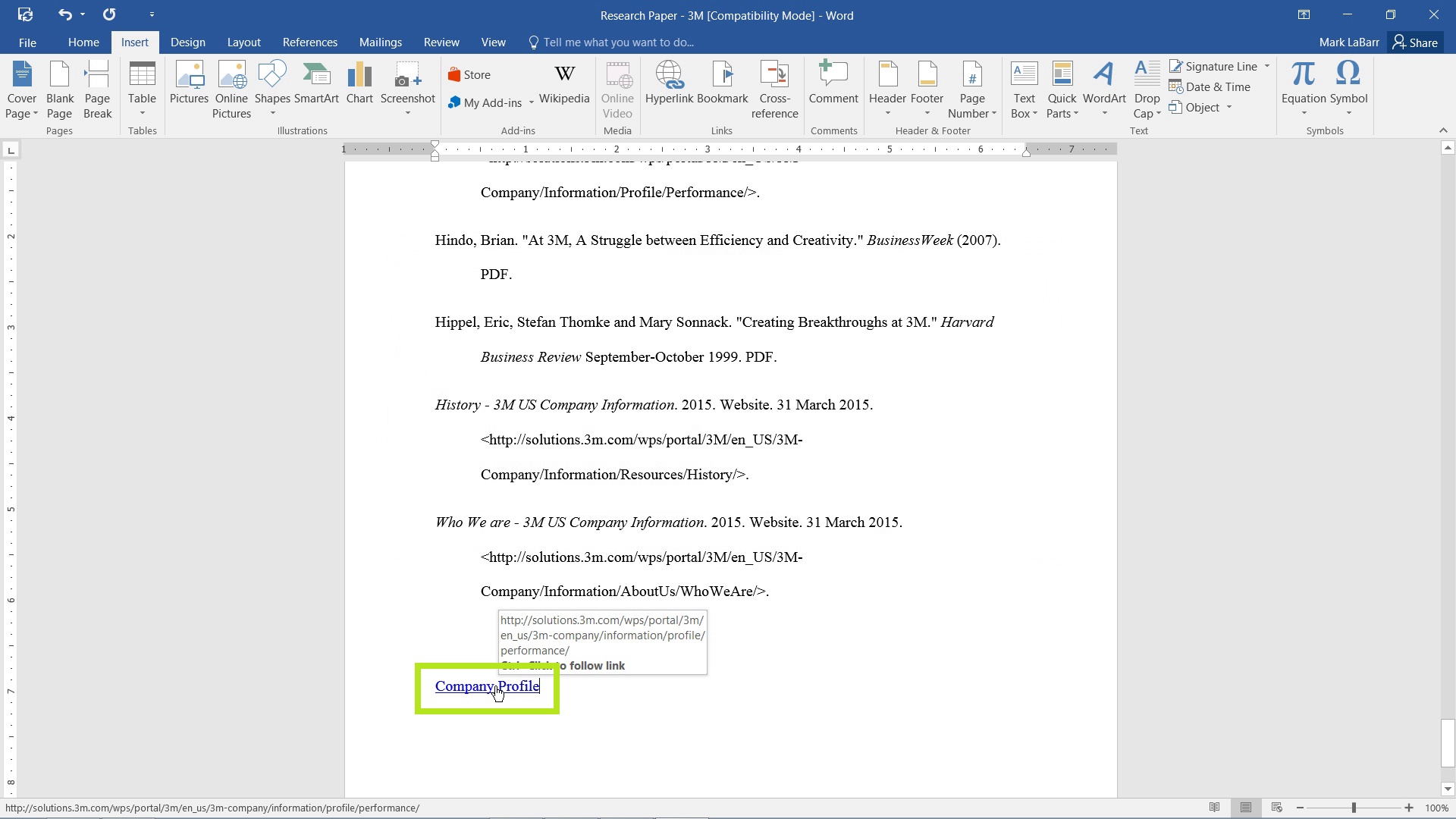Screen dimensions: 1456x819
Task: Expand the Header dropdown options
Action: click(887, 113)
